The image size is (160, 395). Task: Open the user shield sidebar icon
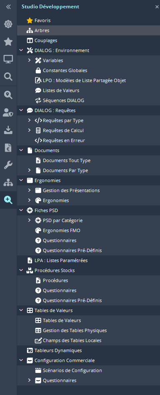pyautogui.click(x=8, y=112)
